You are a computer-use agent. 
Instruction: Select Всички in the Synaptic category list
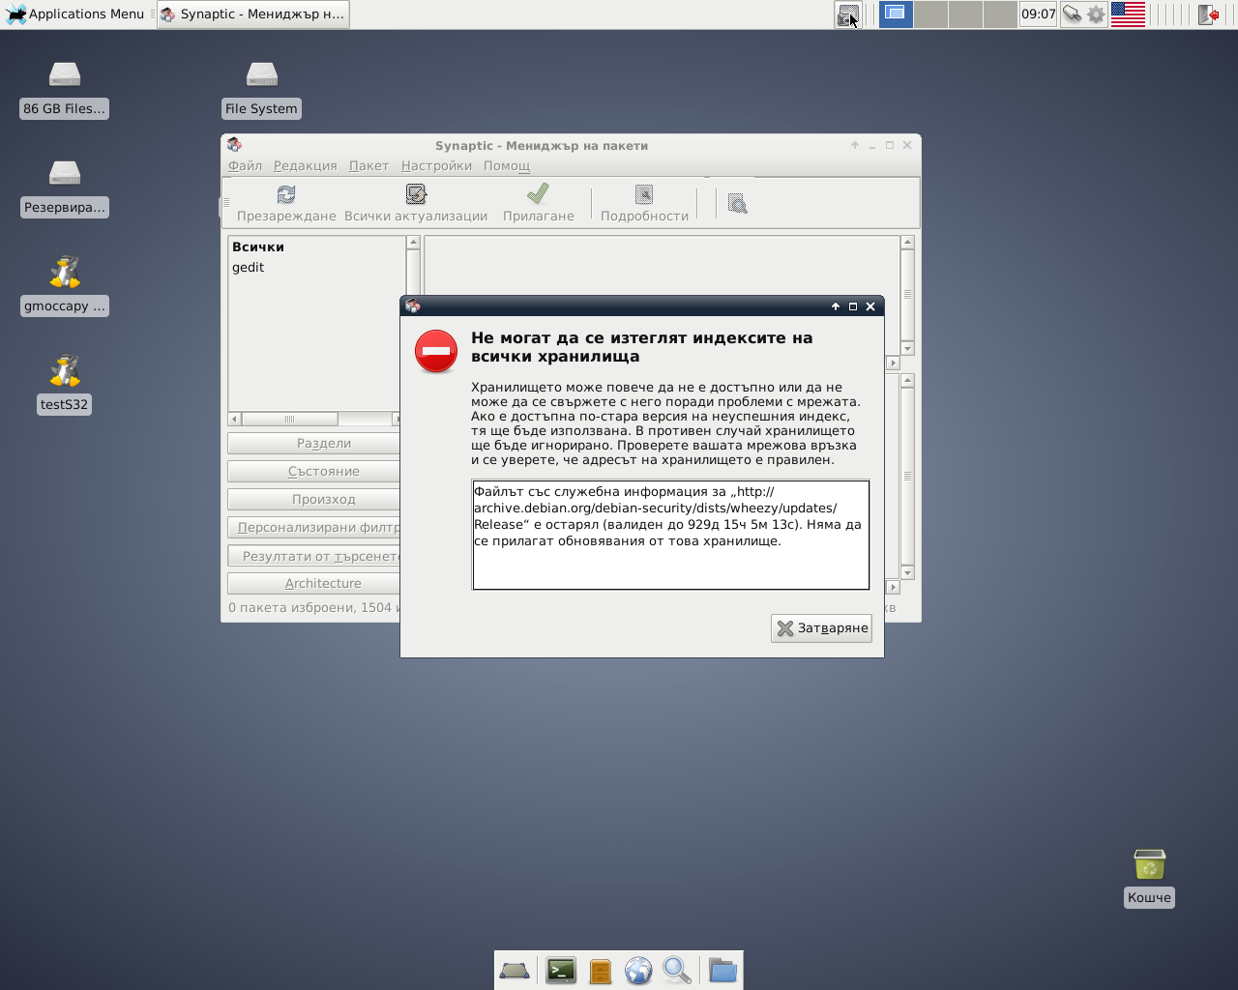pyautogui.click(x=258, y=247)
